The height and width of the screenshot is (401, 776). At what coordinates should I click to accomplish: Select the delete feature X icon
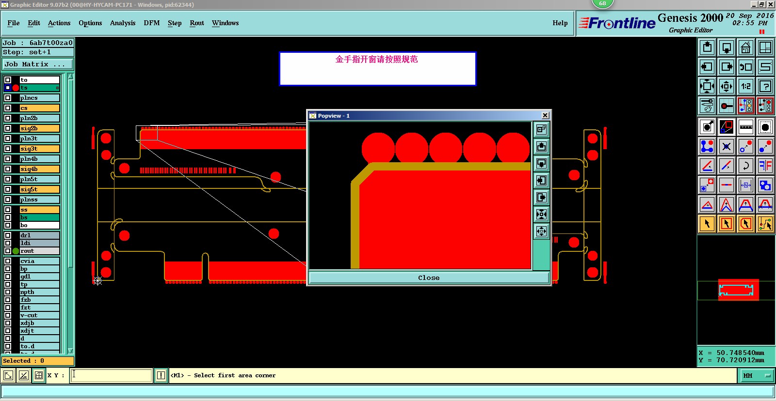pos(727,146)
